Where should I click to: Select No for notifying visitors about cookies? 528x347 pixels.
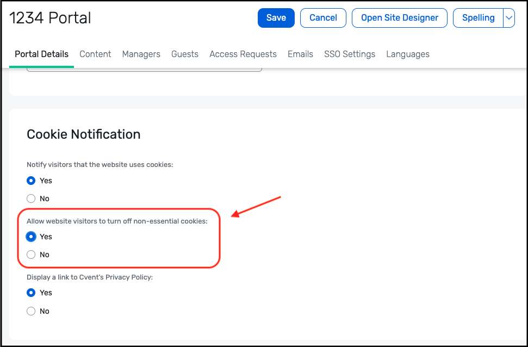click(31, 199)
